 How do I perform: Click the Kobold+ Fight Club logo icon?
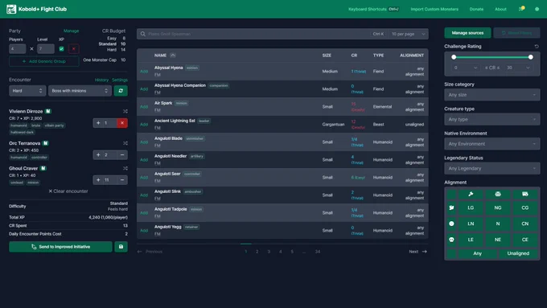point(11,9)
